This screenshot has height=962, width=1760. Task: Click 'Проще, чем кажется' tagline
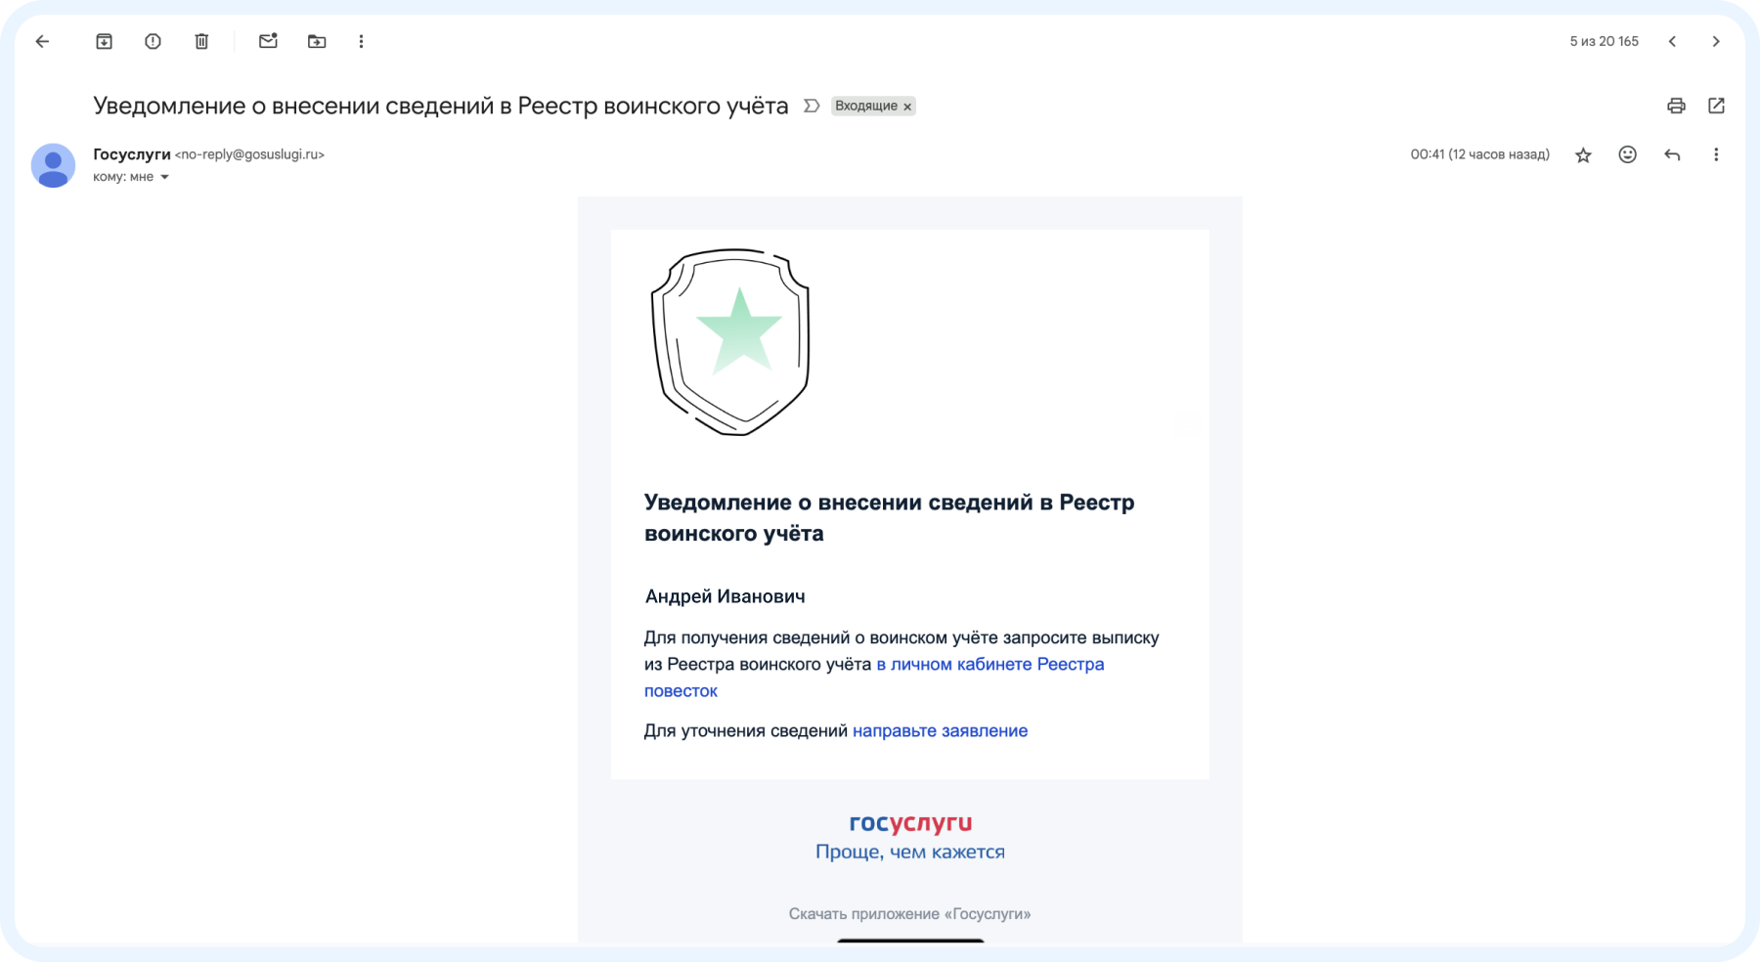[x=910, y=852]
